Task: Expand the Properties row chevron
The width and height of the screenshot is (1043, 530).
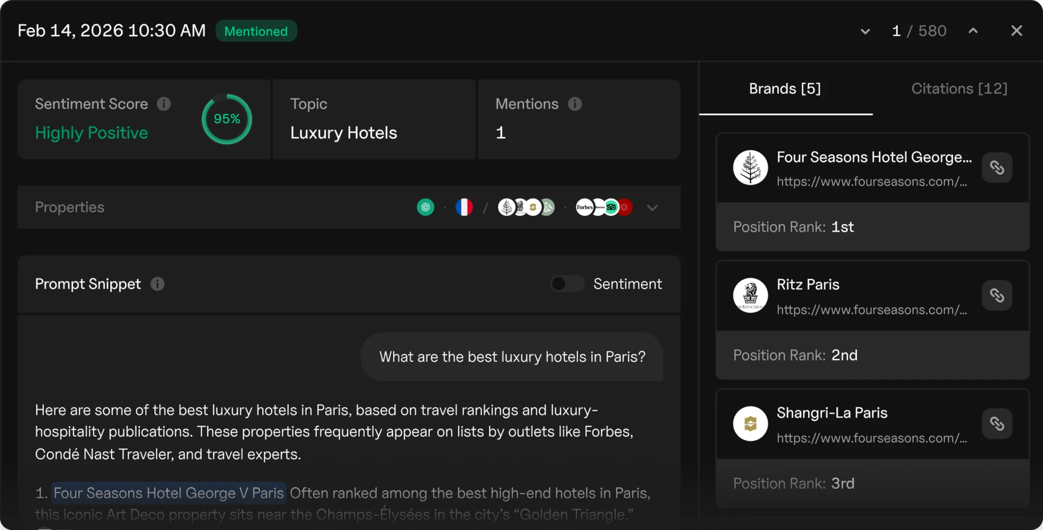Action: [652, 207]
